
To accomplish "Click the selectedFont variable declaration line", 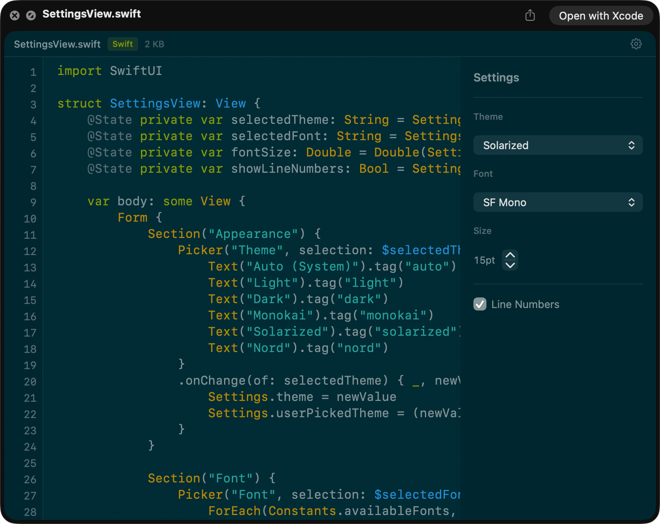I will coord(274,136).
